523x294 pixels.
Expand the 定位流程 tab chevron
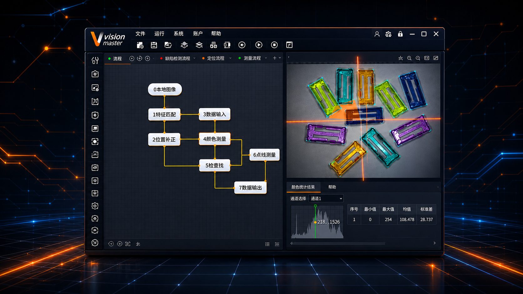tap(230, 58)
